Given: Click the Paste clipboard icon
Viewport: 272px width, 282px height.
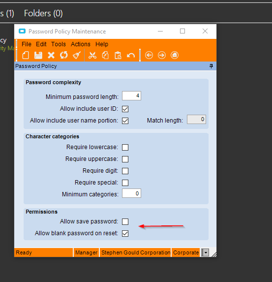Looking at the screenshot, I should click(x=118, y=55).
